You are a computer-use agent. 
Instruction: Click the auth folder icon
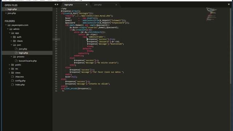[15, 37]
